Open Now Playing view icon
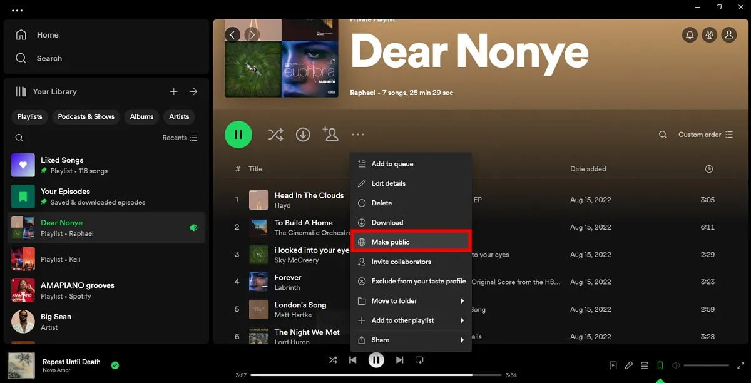The height and width of the screenshot is (383, 751). (x=613, y=365)
